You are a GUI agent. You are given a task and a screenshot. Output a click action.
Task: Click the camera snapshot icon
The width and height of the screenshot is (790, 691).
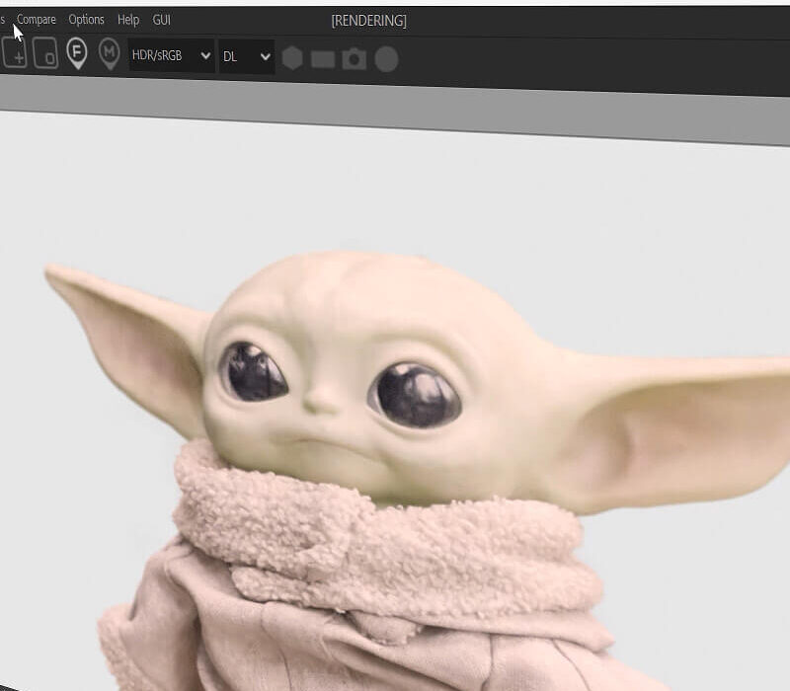(x=355, y=59)
